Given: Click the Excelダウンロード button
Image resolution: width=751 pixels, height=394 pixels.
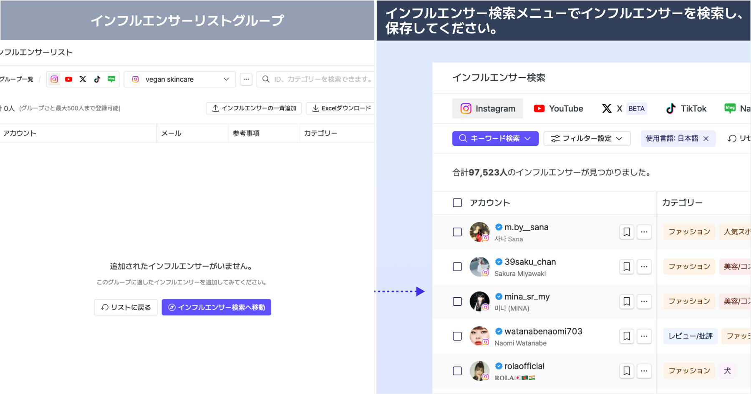Looking at the screenshot, I should click(x=341, y=108).
